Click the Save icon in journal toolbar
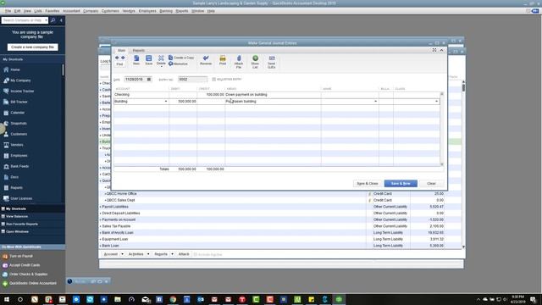Viewport: 542px width, 305px height. (149, 60)
